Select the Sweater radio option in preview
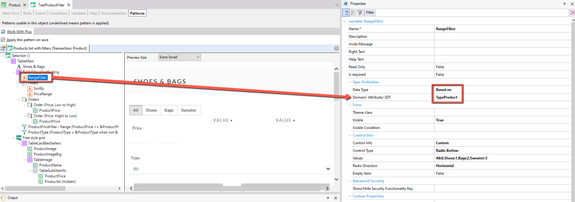This screenshot has width=575, height=202. tap(189, 110)
